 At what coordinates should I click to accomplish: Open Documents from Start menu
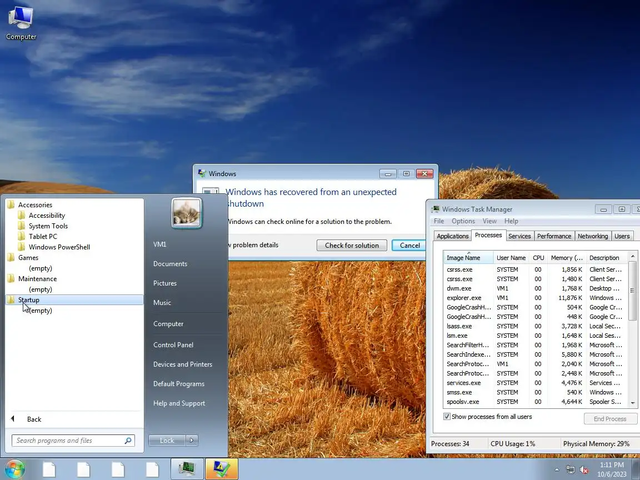tap(170, 264)
